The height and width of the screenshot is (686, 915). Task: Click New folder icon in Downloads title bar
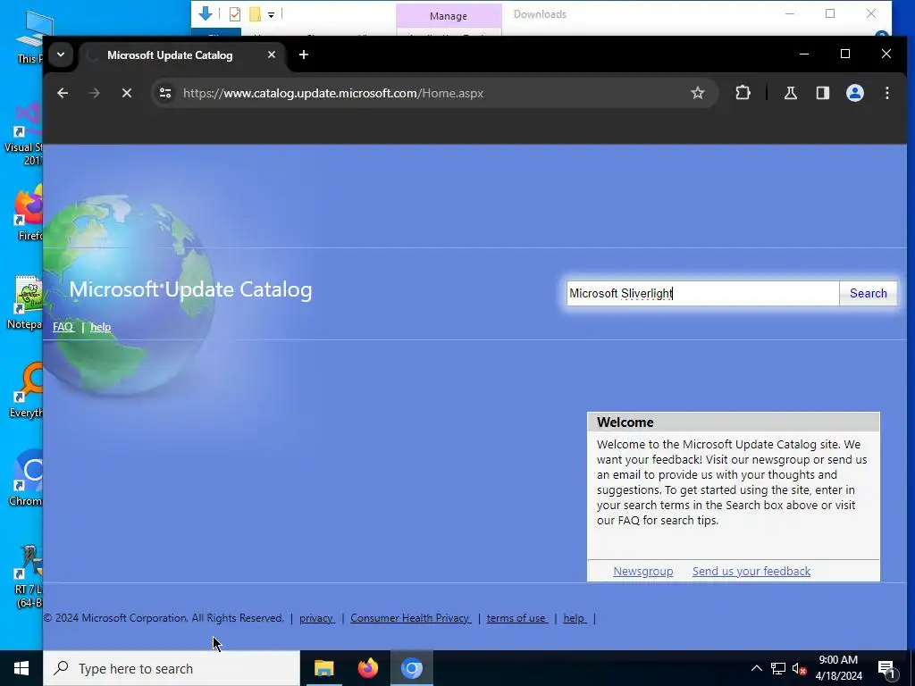255,14
